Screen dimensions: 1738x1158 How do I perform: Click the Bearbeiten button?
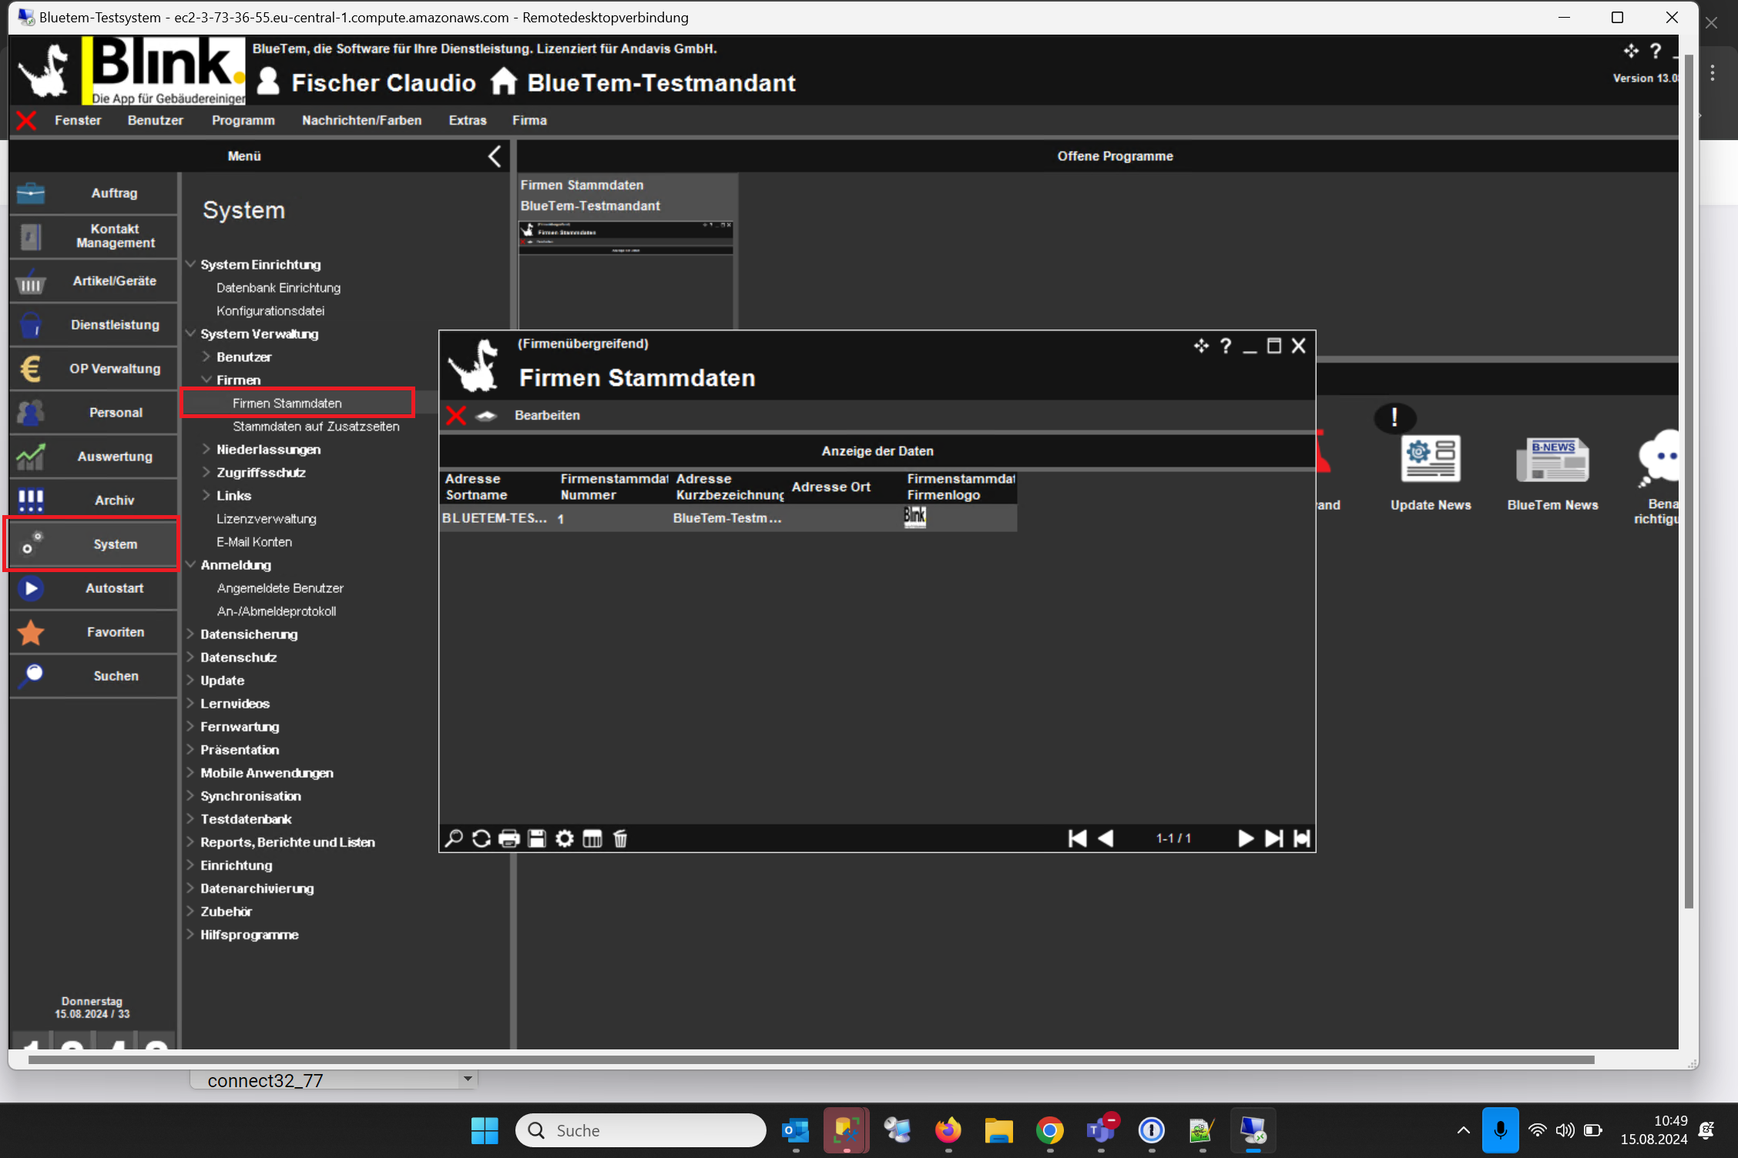point(547,415)
